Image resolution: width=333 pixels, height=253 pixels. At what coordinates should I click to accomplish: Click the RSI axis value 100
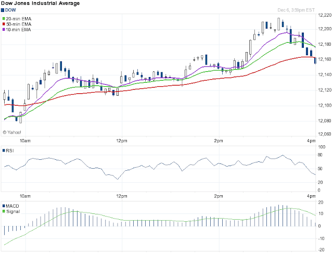tap(322, 147)
